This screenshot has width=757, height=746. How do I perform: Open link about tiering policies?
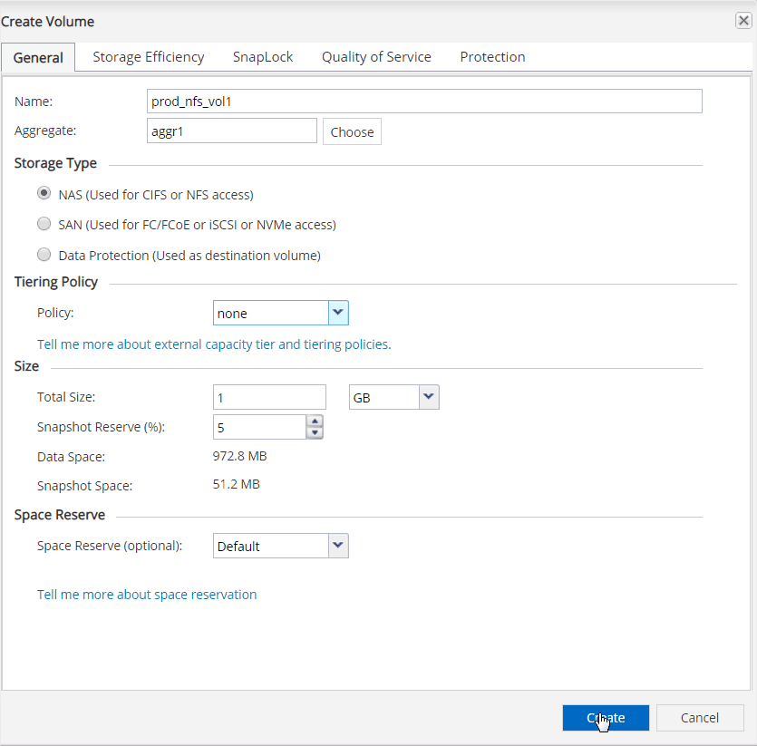(x=214, y=344)
